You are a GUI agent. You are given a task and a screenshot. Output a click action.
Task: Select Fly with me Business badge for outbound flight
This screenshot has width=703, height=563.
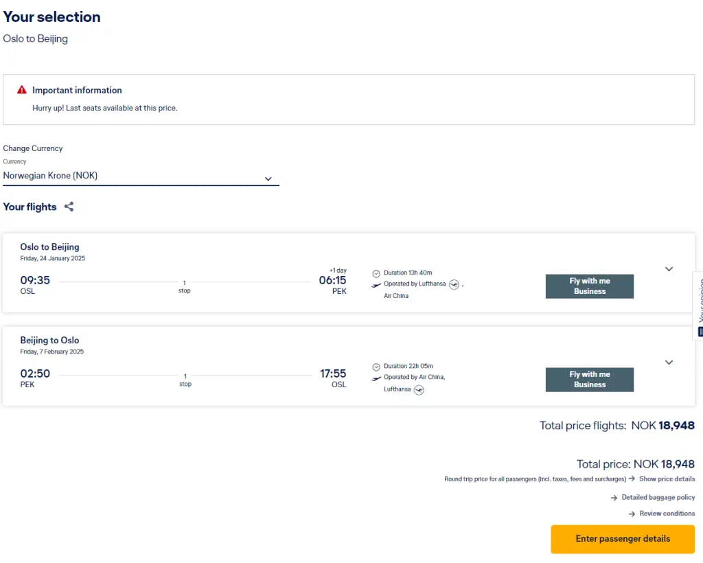coord(589,286)
